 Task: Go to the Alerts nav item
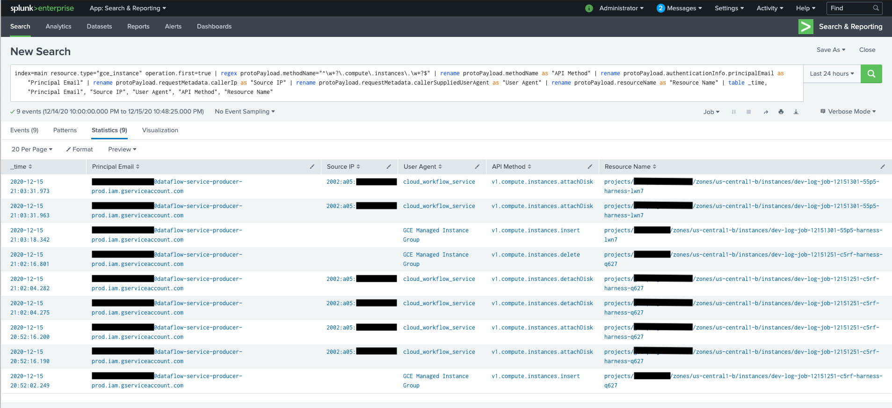[x=173, y=27]
